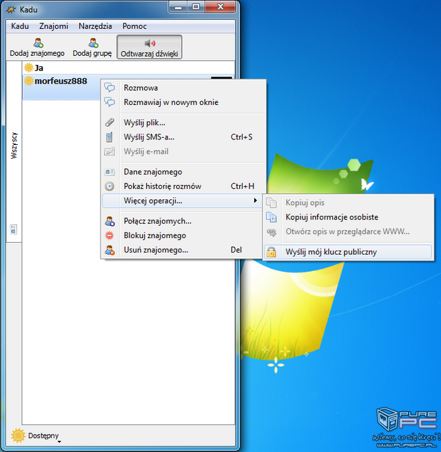
Task: Select the Wszyscy vertical group tab
Action: (14, 146)
